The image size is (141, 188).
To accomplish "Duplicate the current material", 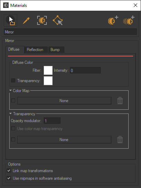I will click(x=129, y=20).
